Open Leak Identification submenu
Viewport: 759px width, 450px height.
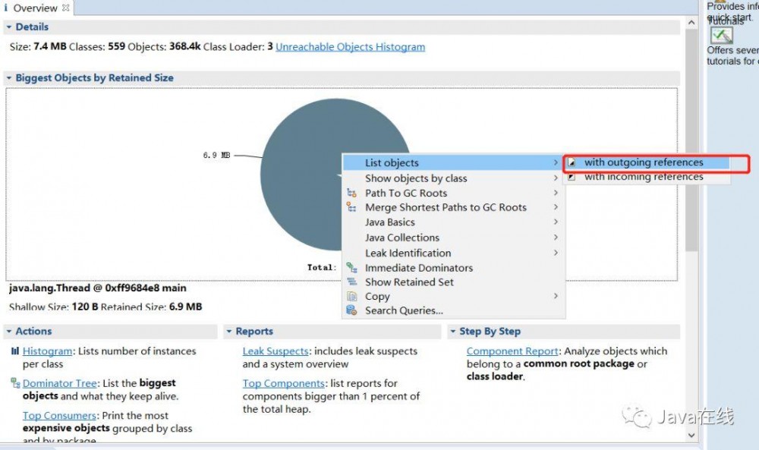pyautogui.click(x=452, y=253)
